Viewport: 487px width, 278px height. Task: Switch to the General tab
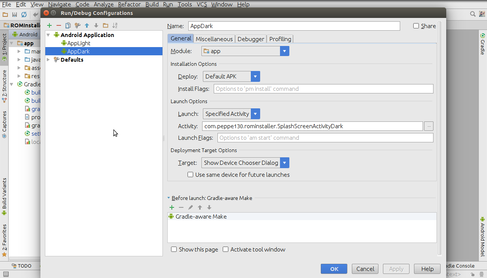click(x=181, y=38)
